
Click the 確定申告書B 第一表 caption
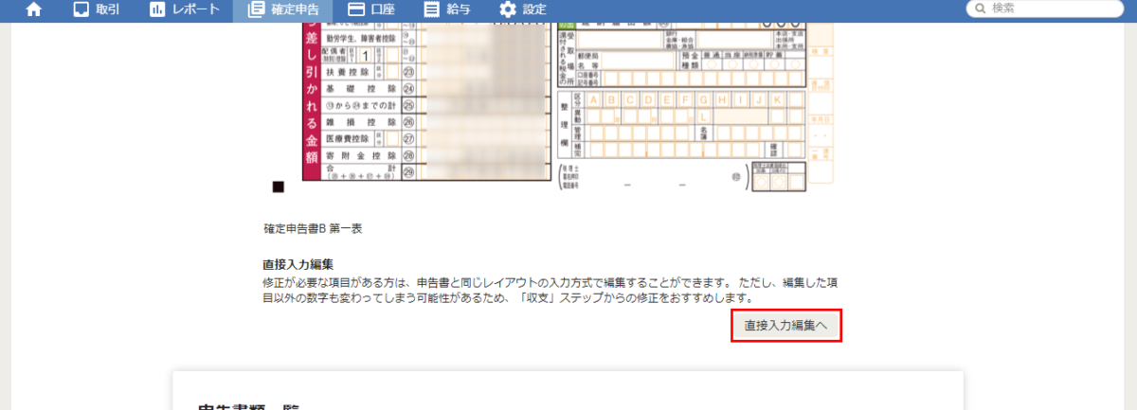313,229
